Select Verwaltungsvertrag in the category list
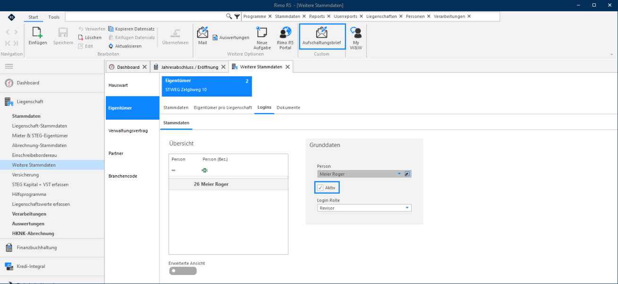The height and width of the screenshot is (284, 618). click(132, 130)
